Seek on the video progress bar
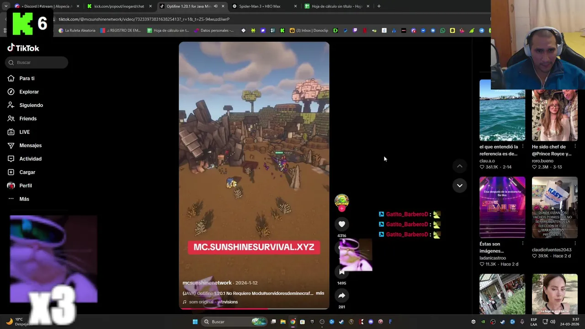585x329 pixels. 254,308
